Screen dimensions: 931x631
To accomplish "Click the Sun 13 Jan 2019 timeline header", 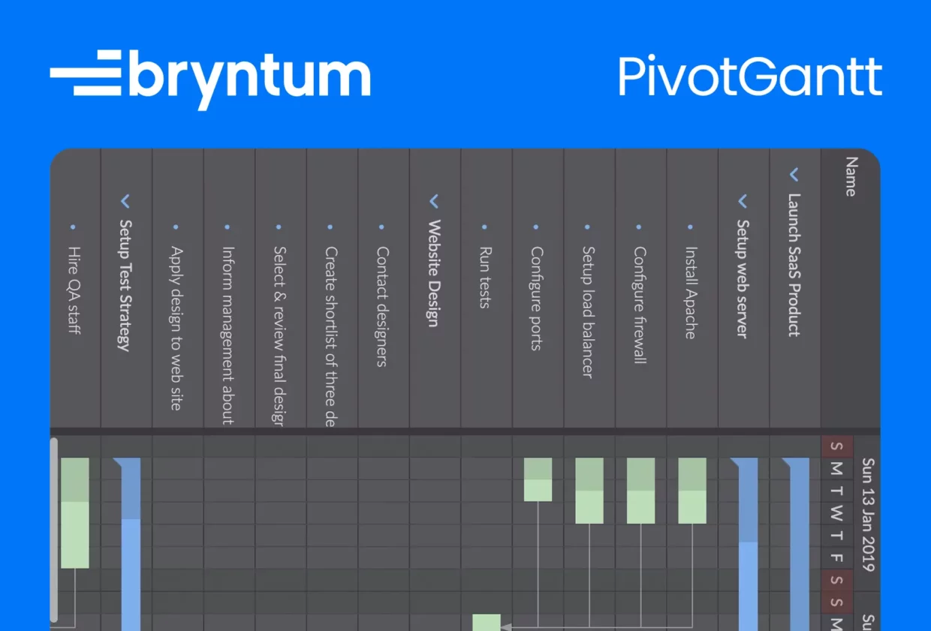I will pos(868,514).
